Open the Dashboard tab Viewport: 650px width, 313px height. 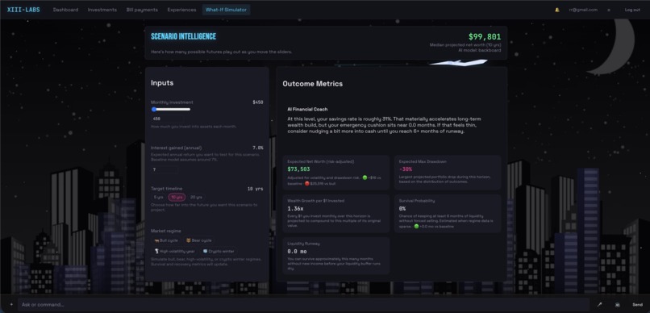[x=65, y=10]
